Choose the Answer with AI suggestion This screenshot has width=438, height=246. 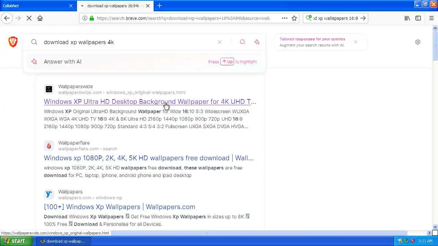[144, 62]
